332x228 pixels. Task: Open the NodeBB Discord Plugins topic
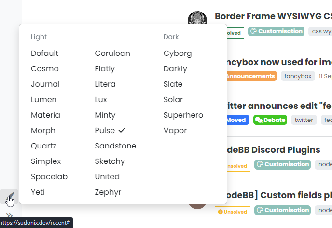click(x=274, y=150)
